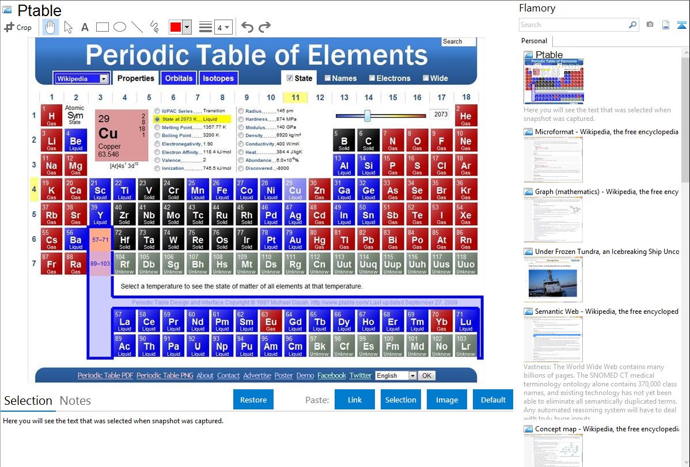Select the Boiling Point radio button
690x467 pixels.
tap(157, 135)
